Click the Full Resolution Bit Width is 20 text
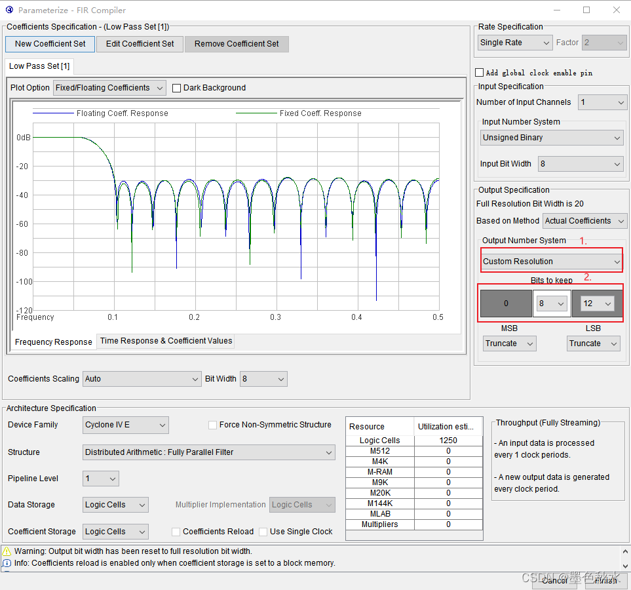Viewport: 631px width, 590px height. click(x=530, y=204)
